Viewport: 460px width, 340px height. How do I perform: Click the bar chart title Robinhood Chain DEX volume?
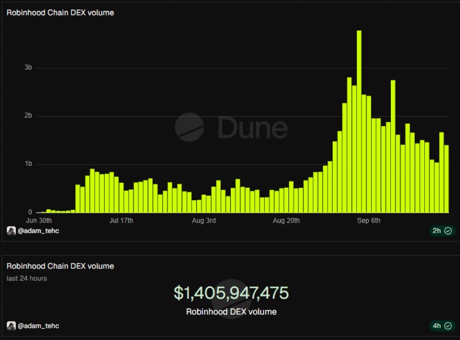pyautogui.click(x=60, y=12)
